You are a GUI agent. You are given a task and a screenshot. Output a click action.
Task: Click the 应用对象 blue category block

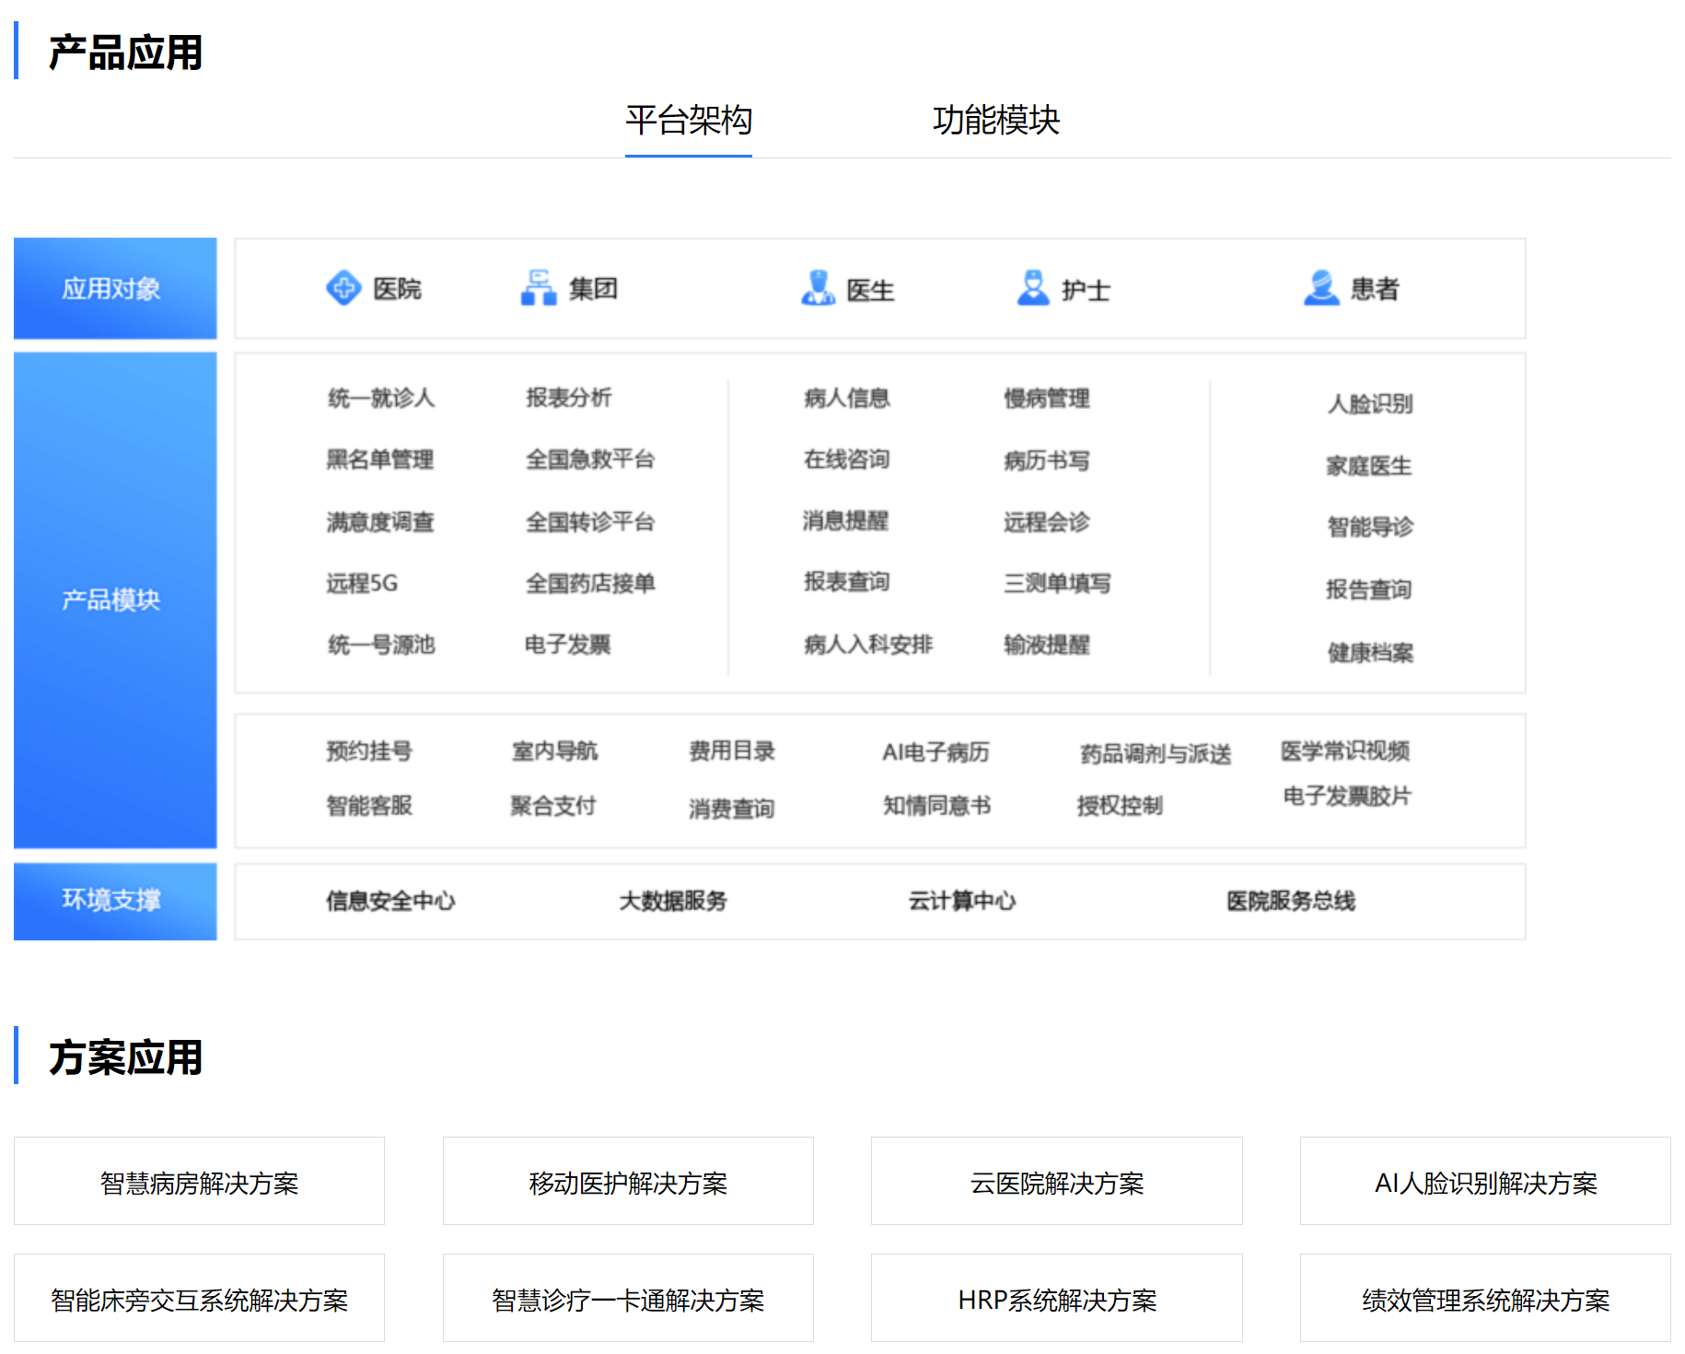click(115, 288)
